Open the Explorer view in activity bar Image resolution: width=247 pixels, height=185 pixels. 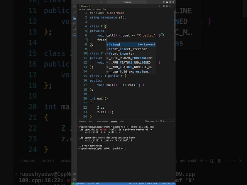pyautogui.click(x=74, y=7)
